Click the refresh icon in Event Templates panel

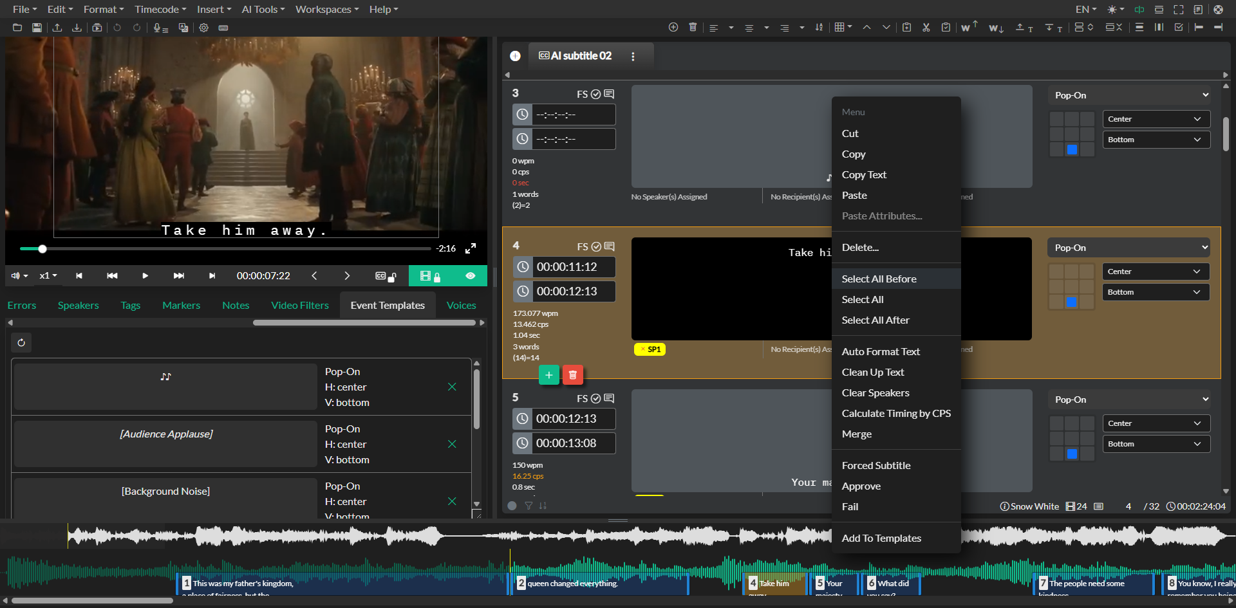click(x=21, y=342)
